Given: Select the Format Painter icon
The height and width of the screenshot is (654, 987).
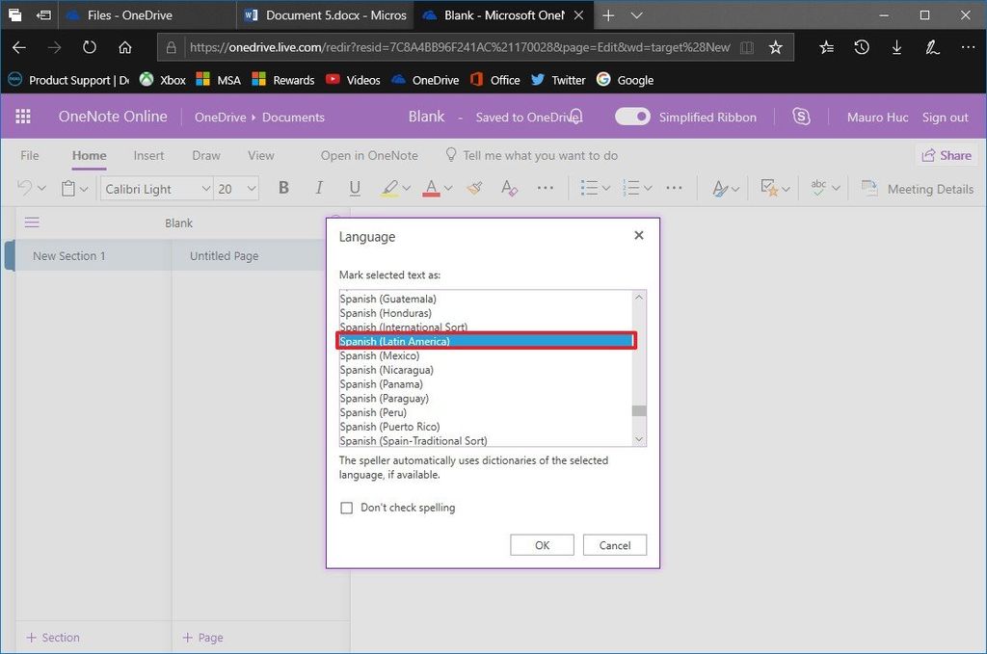Looking at the screenshot, I should click(474, 188).
